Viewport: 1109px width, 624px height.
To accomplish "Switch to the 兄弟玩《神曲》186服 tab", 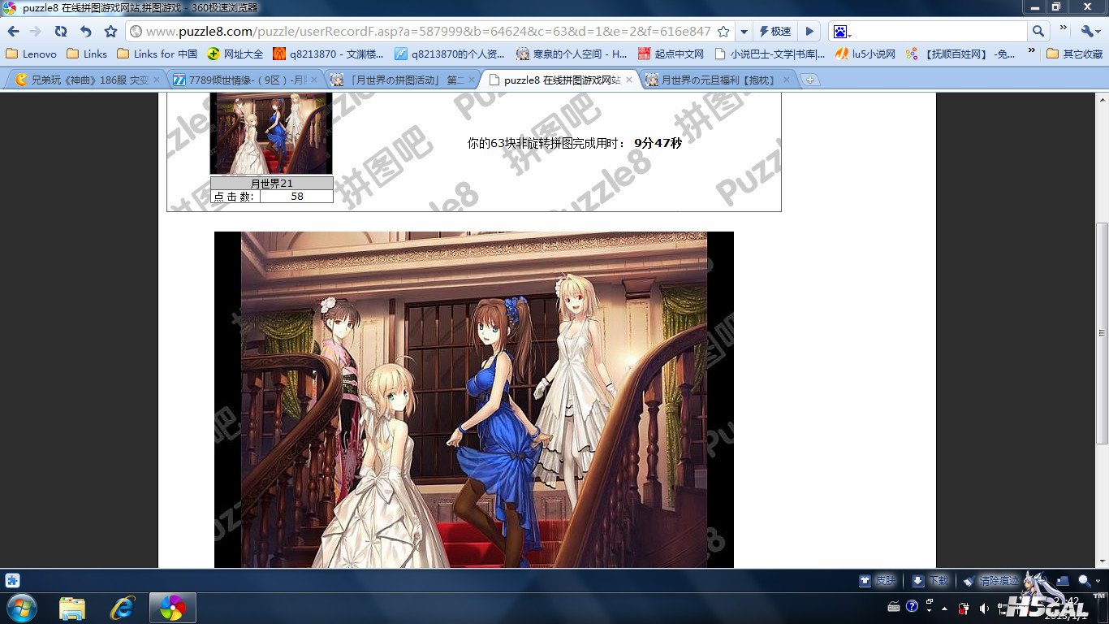I will [81, 80].
